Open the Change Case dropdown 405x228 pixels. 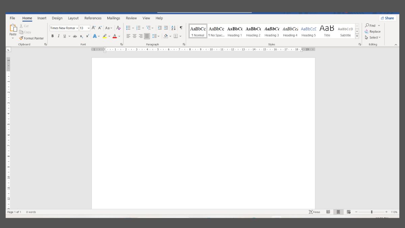tap(109, 28)
